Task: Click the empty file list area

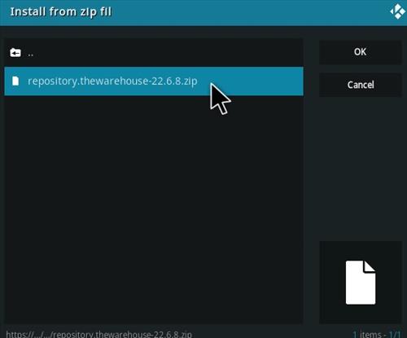Action: point(154,209)
